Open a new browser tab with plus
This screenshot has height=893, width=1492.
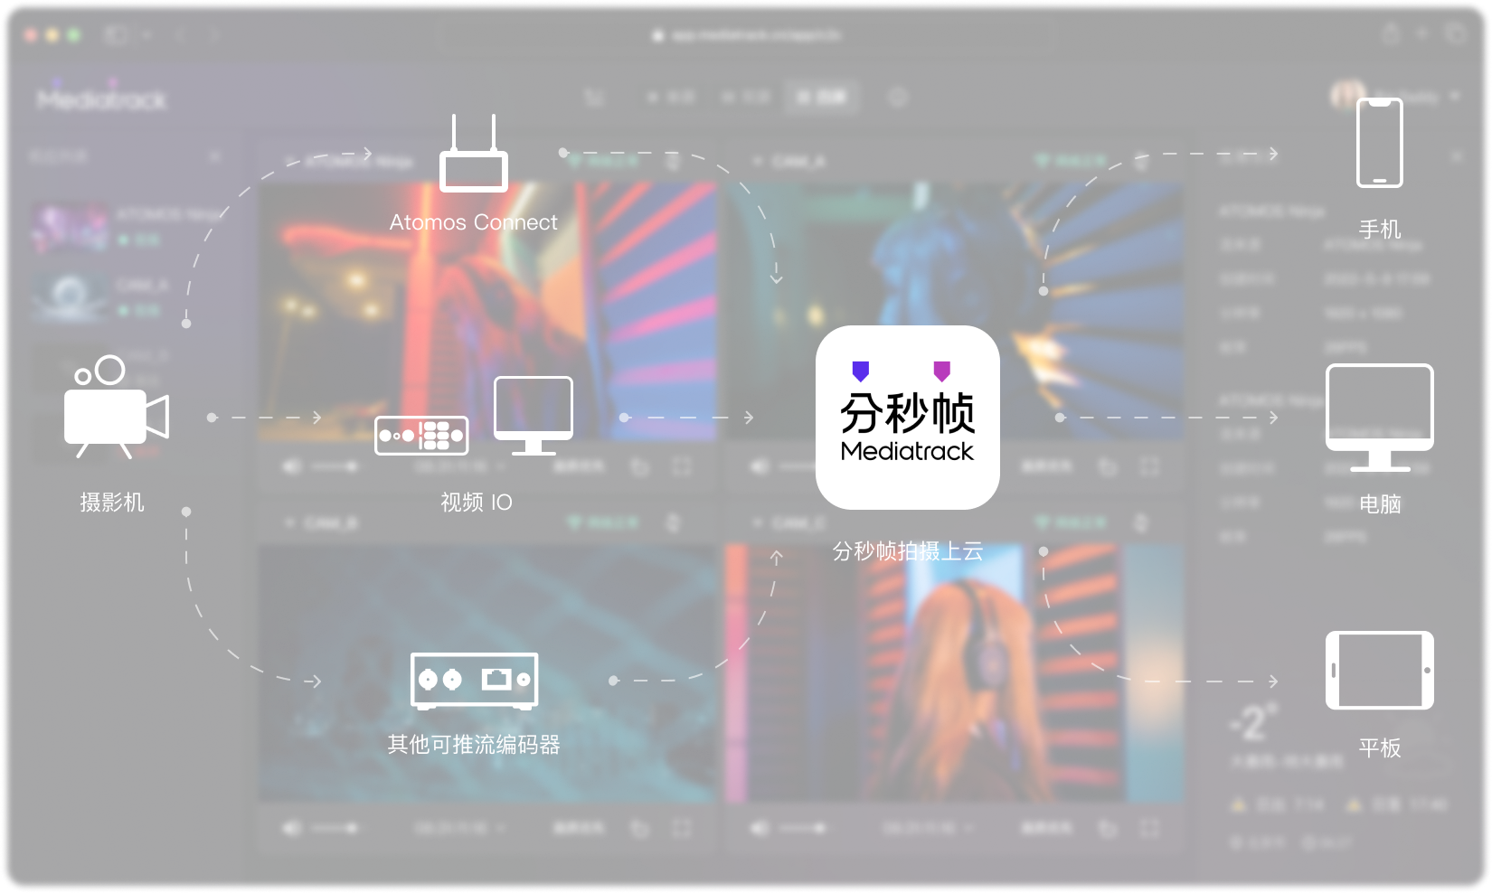[1422, 33]
